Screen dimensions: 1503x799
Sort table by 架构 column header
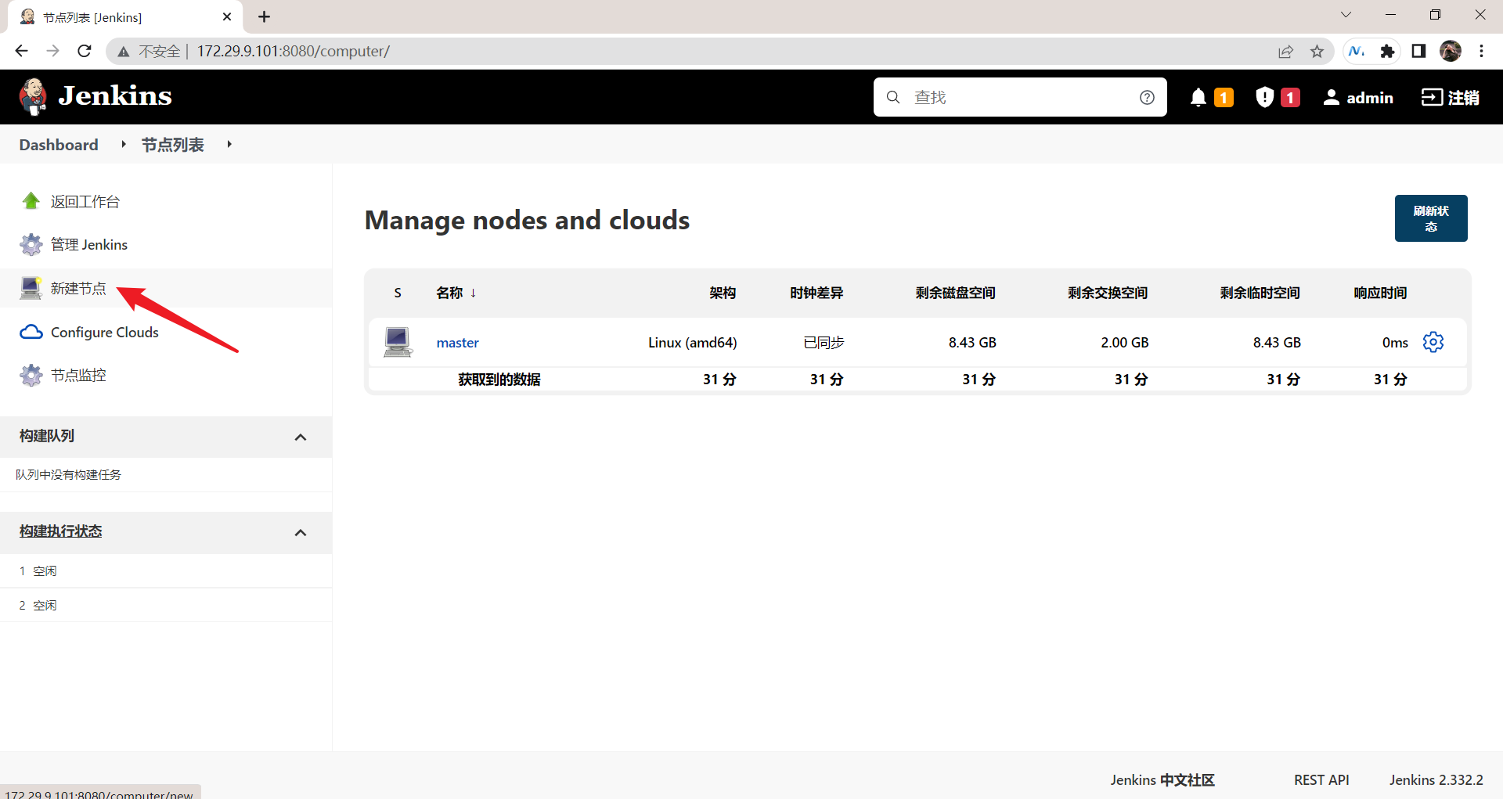click(x=723, y=293)
